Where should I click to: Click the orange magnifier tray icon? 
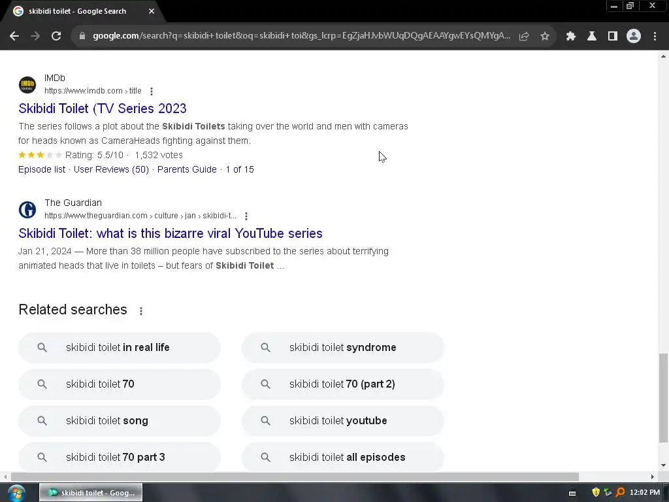coord(621,493)
